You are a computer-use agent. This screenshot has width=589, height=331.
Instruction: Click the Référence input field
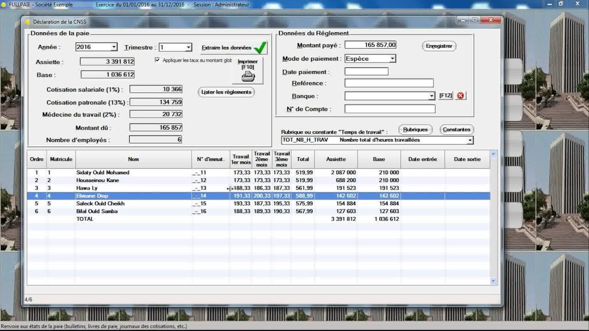[x=389, y=83]
